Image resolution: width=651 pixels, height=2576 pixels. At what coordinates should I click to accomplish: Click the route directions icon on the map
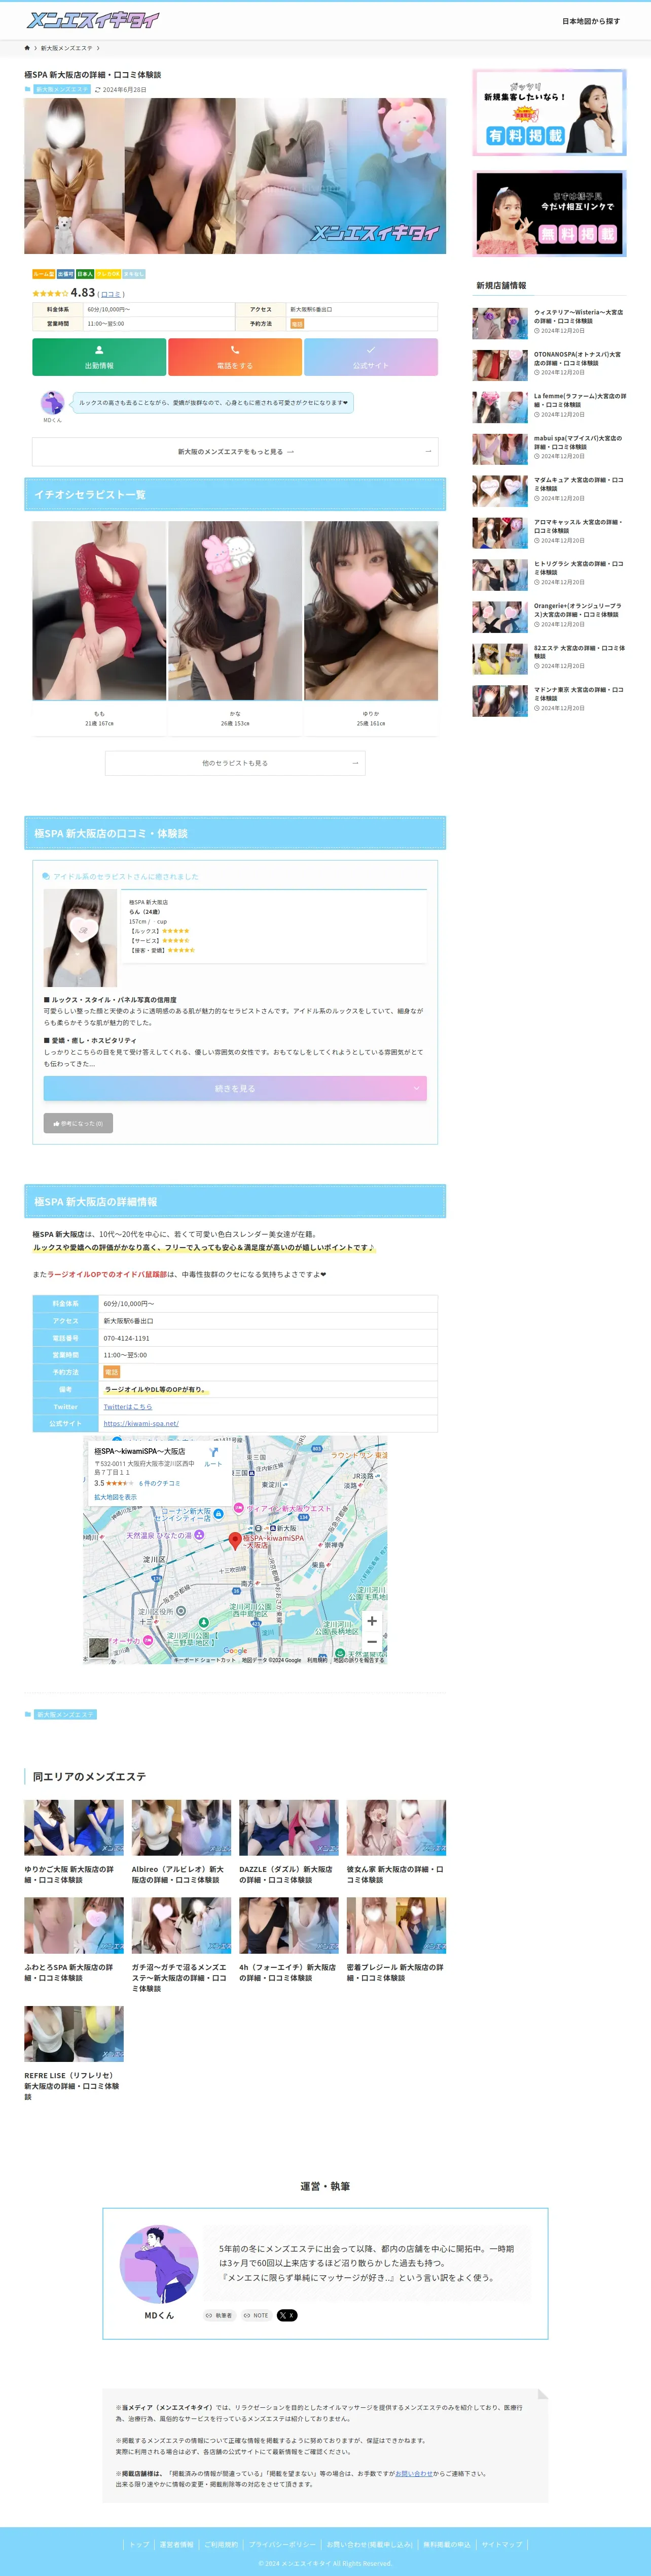point(212,1452)
